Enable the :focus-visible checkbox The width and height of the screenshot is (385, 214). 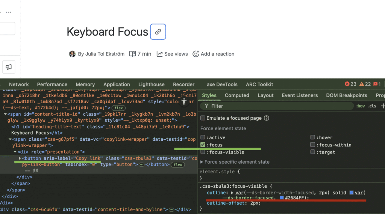coord(203,152)
